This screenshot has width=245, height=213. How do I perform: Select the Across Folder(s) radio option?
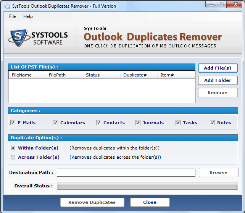coord(13,157)
